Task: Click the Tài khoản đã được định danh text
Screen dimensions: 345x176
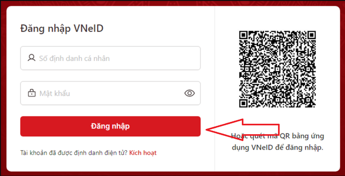Action: point(74,153)
